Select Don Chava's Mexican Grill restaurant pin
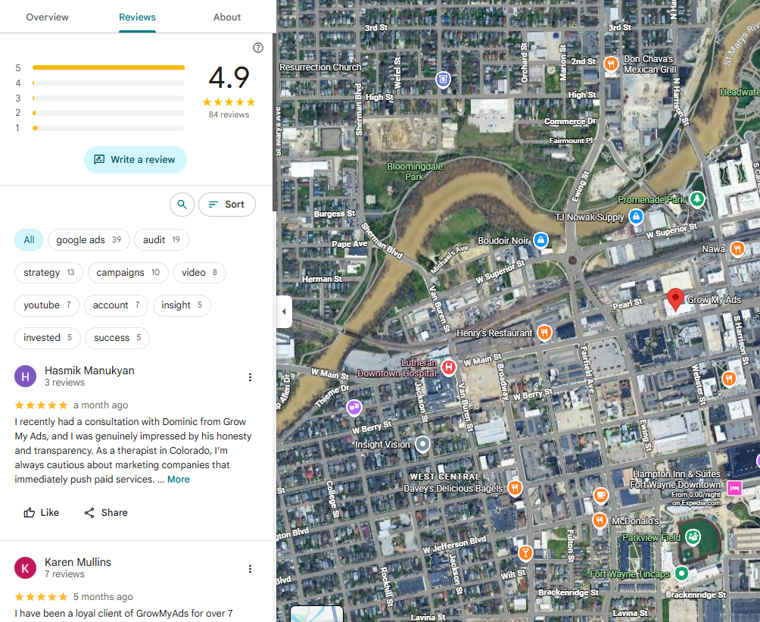The image size is (760, 622). click(611, 64)
